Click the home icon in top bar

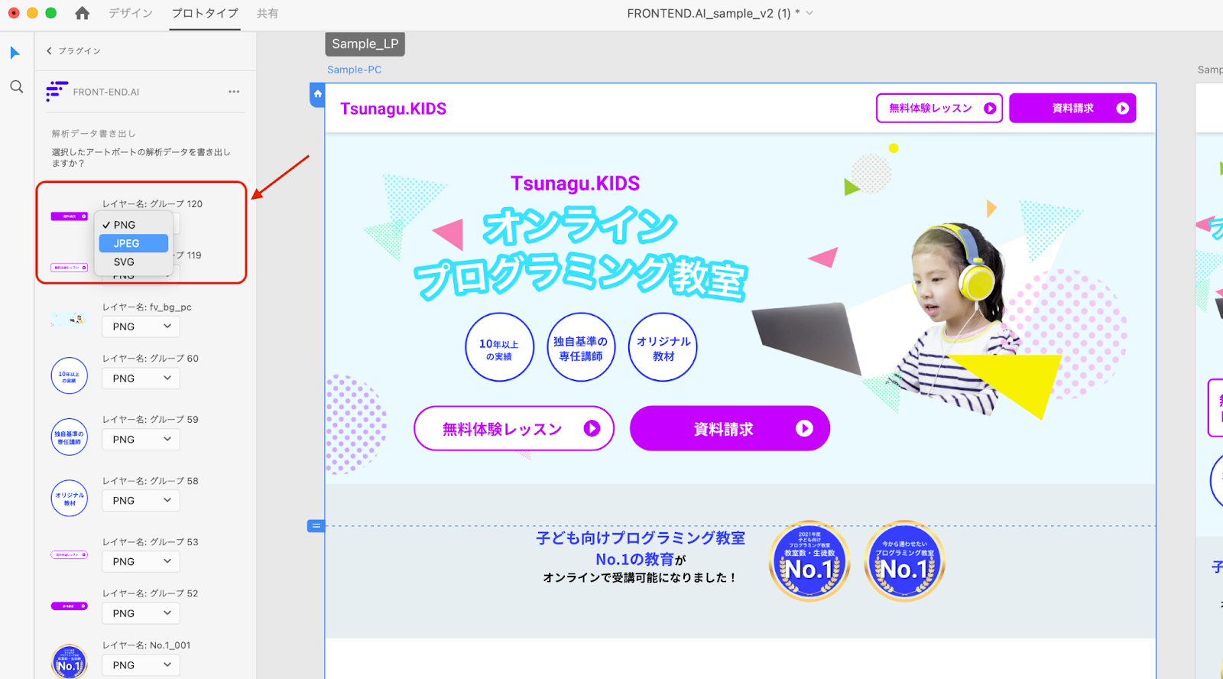click(x=83, y=13)
